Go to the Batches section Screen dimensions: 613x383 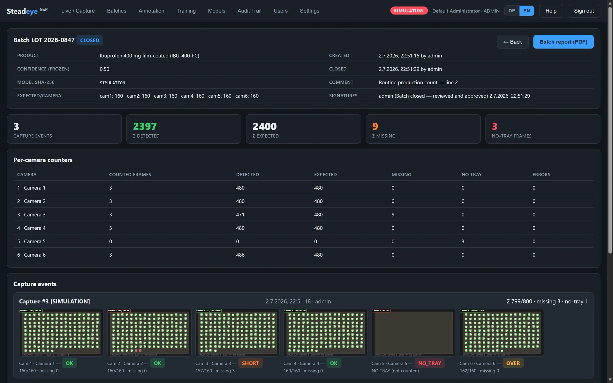coord(117,11)
